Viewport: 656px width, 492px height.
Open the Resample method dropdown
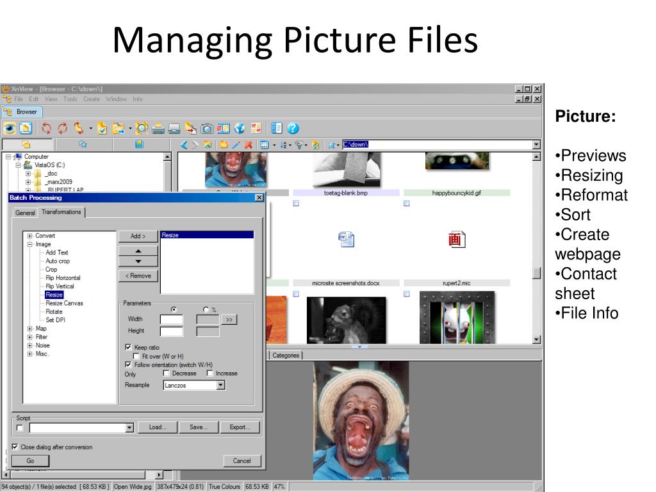pos(221,385)
